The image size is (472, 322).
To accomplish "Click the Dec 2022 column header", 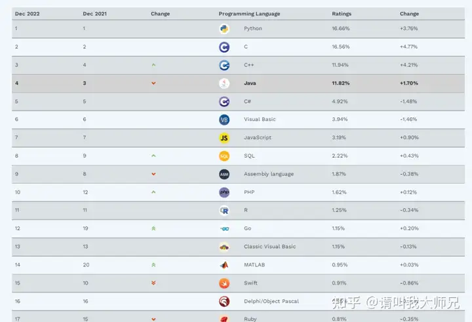I will coord(28,14).
